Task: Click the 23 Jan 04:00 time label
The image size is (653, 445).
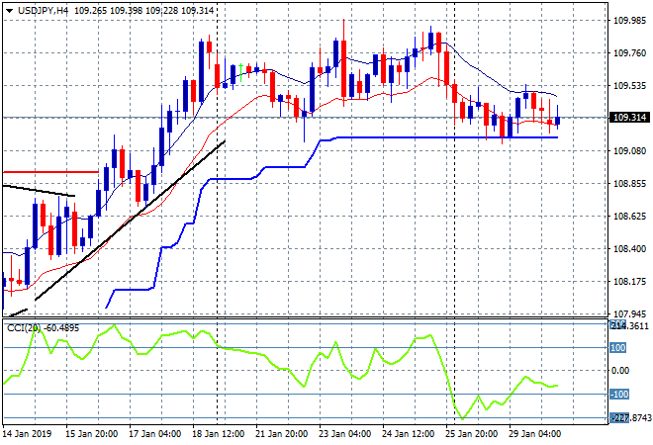Action: (345, 434)
